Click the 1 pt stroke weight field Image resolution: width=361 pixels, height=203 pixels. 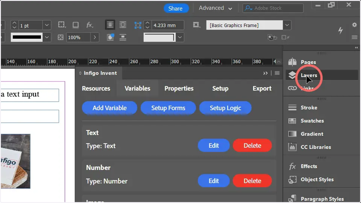[x=30, y=26]
